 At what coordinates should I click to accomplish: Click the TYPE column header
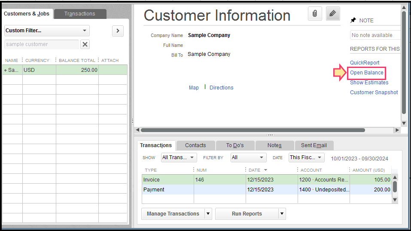coord(151,170)
